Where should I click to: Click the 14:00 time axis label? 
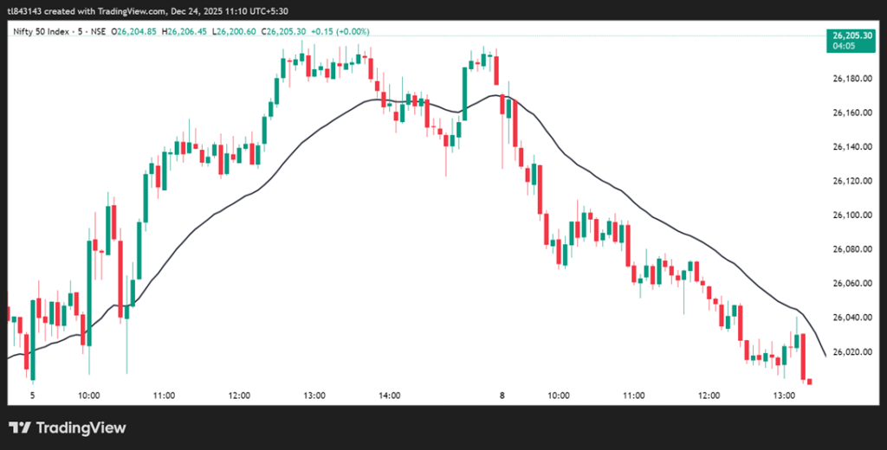click(389, 395)
